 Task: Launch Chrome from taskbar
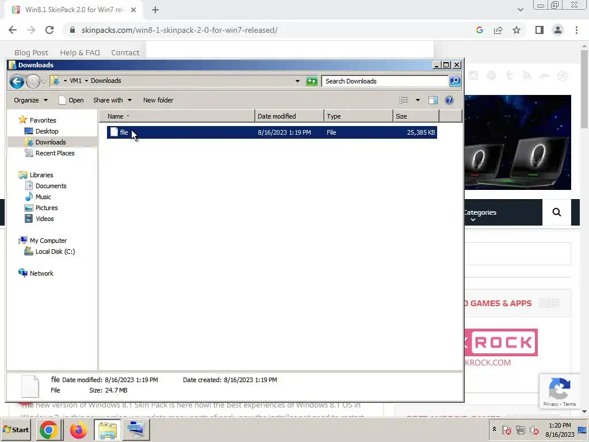pos(48,429)
